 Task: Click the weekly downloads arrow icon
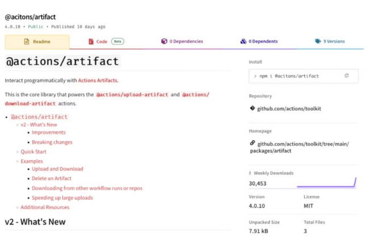click(250, 173)
